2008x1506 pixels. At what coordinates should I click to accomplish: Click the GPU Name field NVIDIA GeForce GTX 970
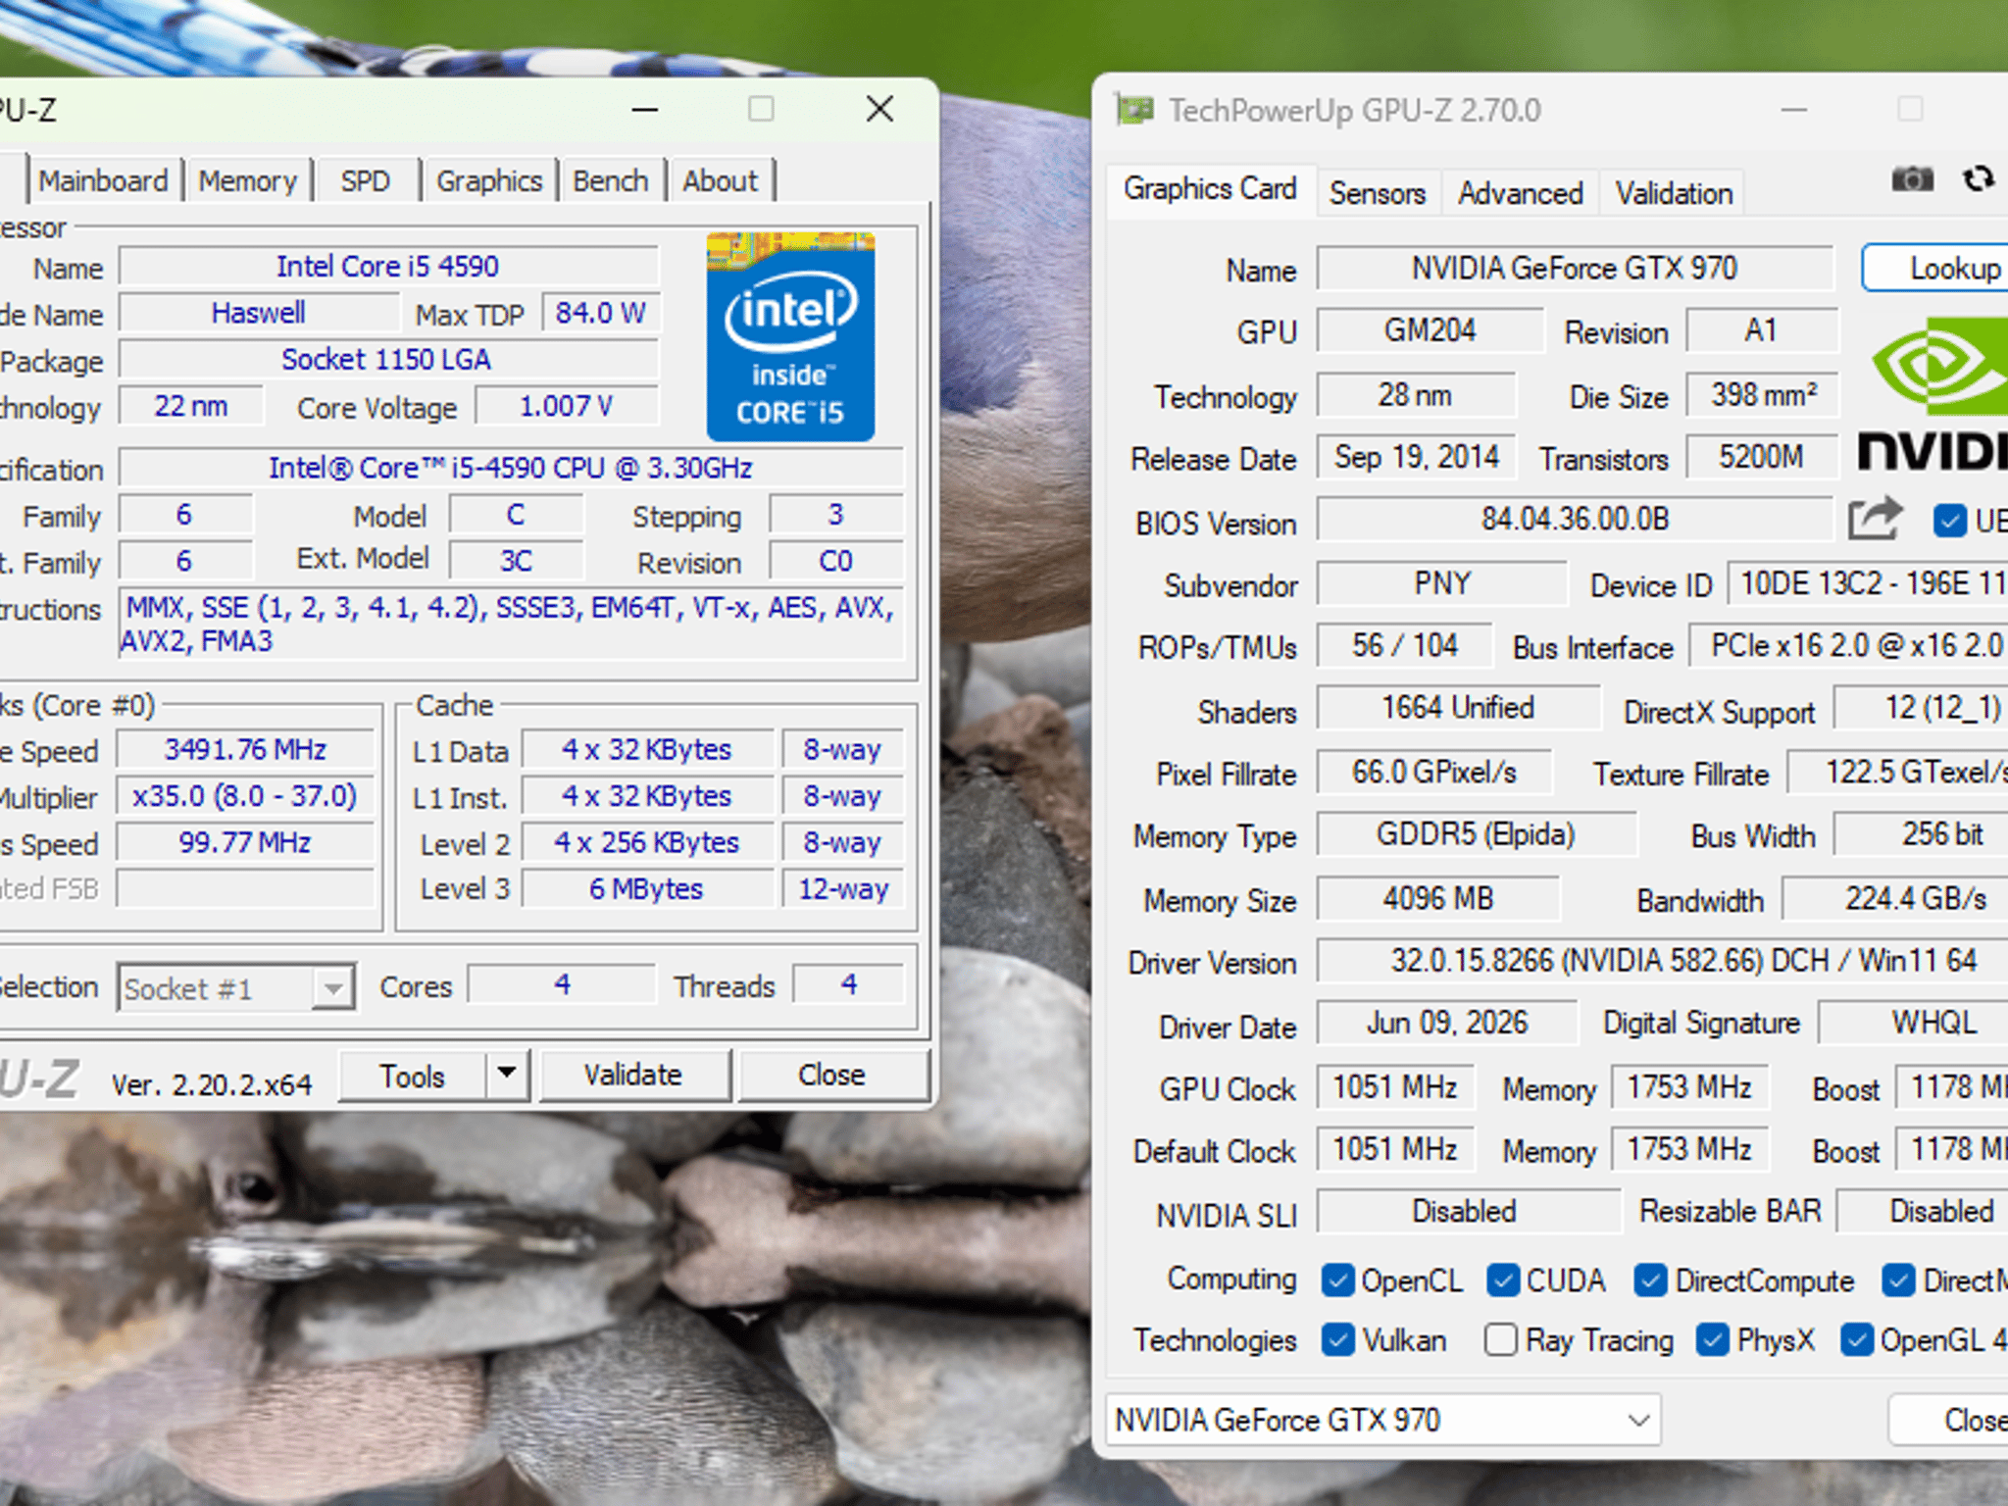[1575, 268]
